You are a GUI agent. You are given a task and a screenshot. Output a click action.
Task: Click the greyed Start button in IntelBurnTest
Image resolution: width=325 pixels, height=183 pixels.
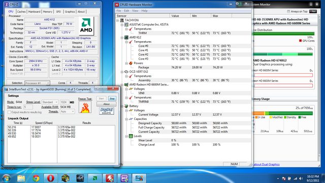102,99
